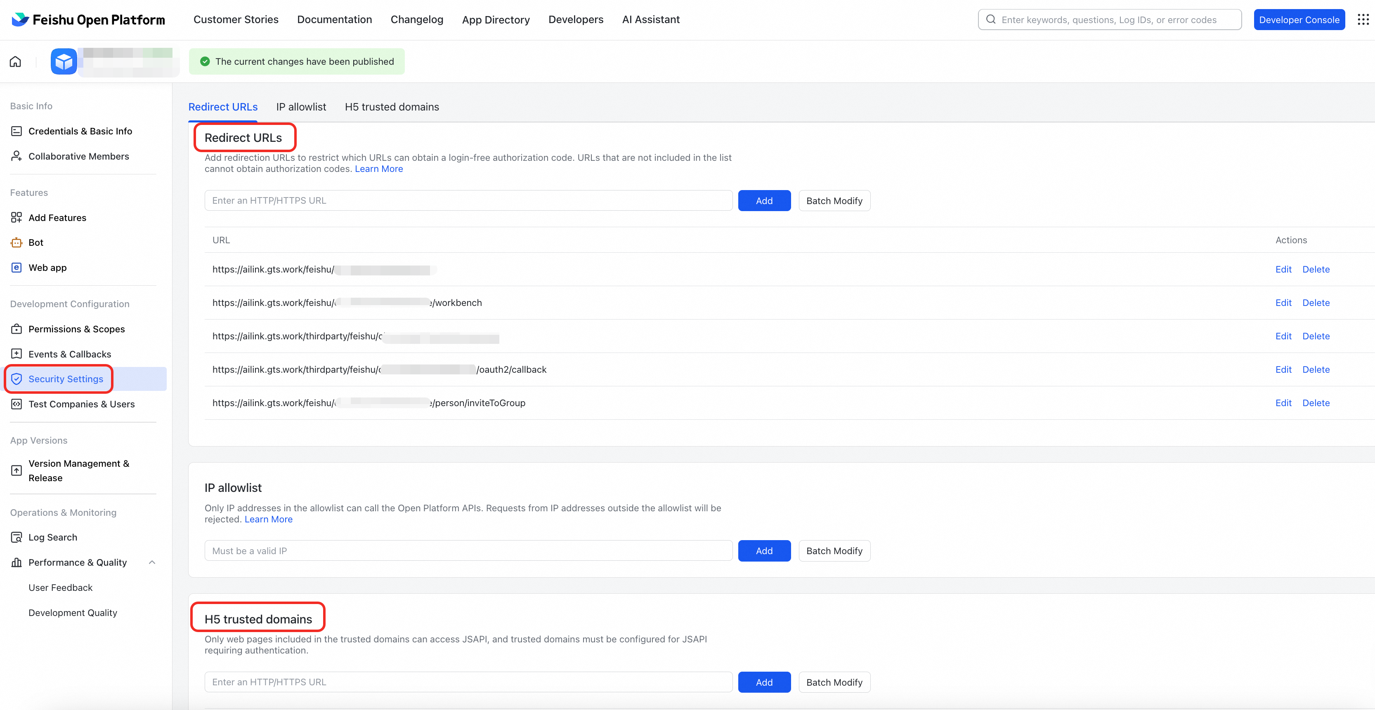Viewport: 1375px width, 710px height.
Task: Click the Collaborative Members person icon
Action: (17, 156)
